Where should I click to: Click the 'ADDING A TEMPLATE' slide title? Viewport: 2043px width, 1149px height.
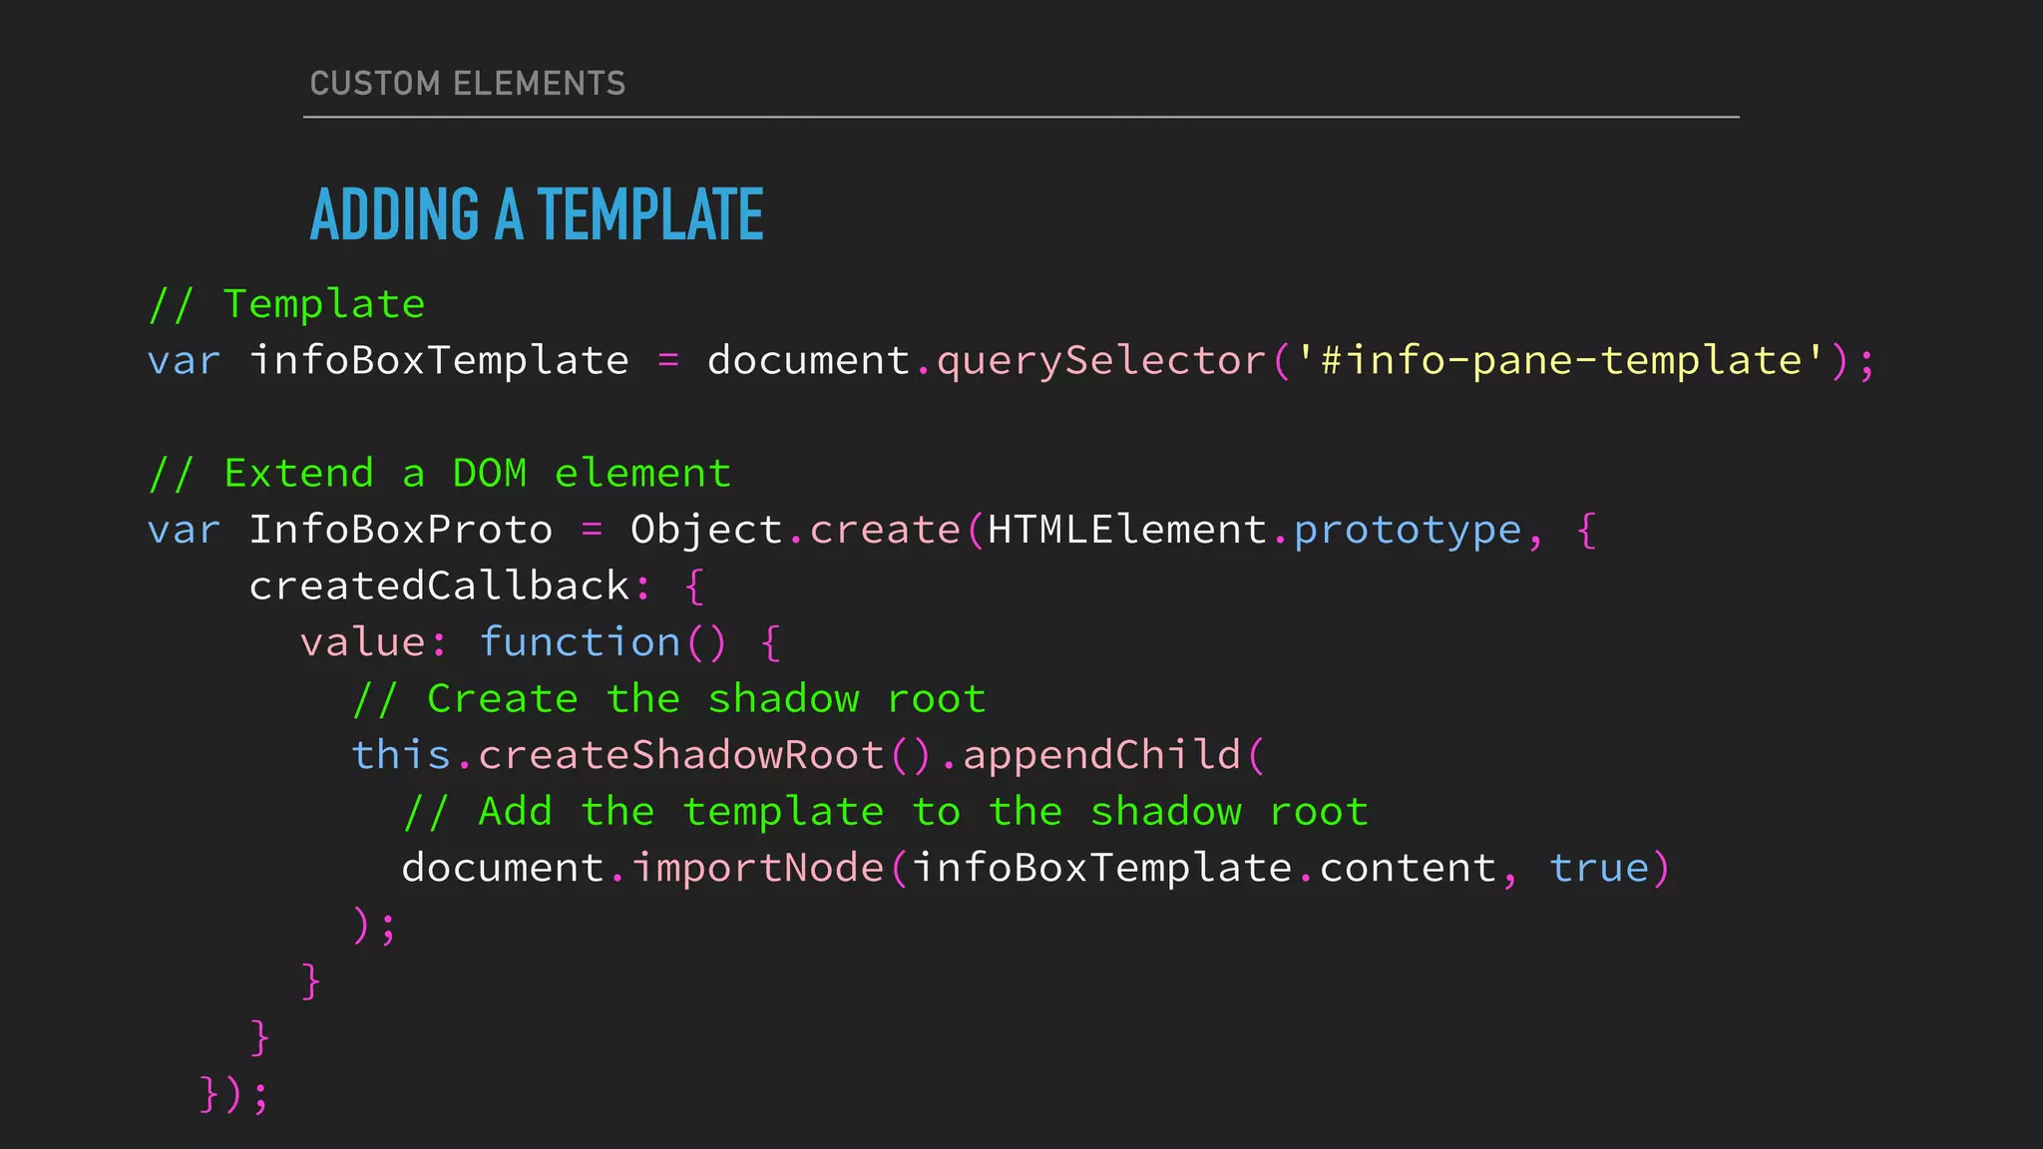537,214
